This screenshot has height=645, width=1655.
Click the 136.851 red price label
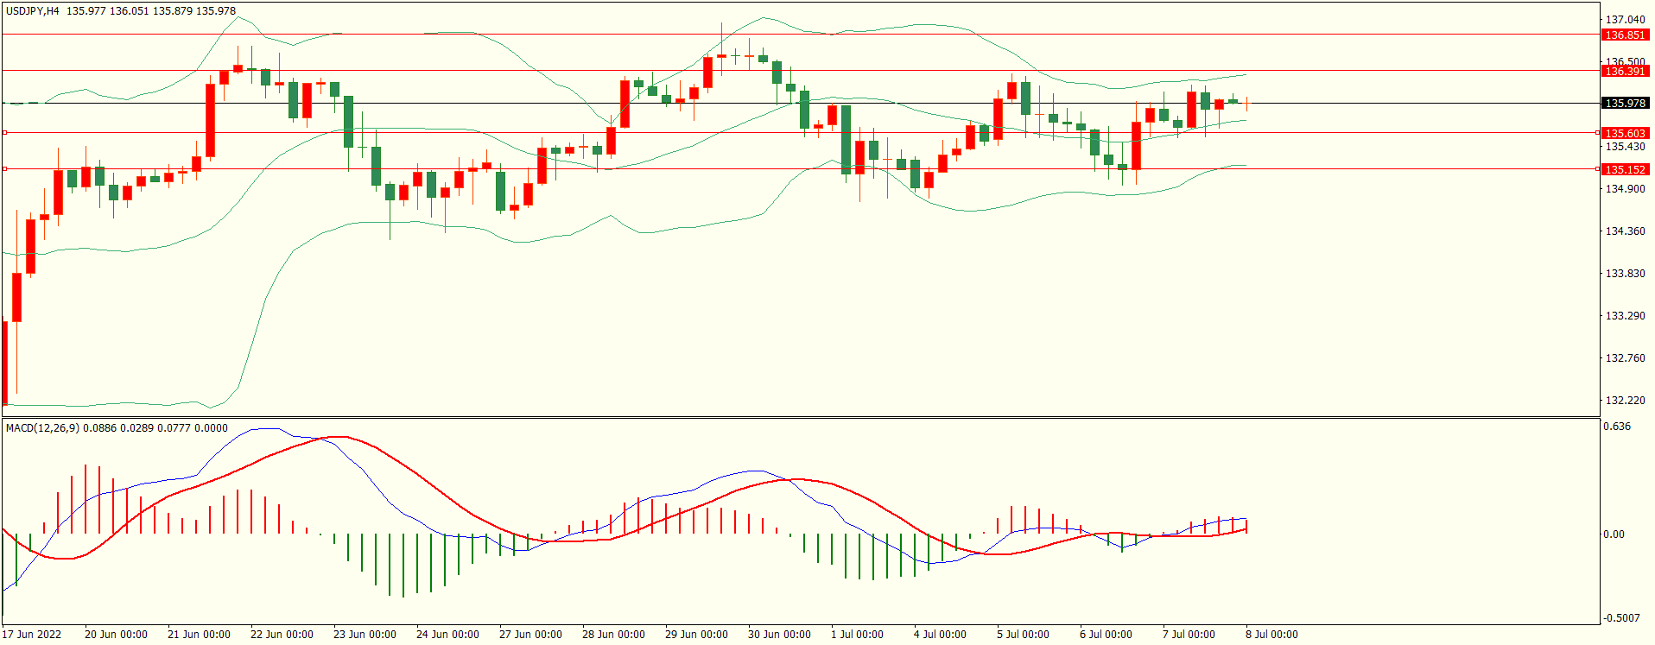coord(1625,35)
